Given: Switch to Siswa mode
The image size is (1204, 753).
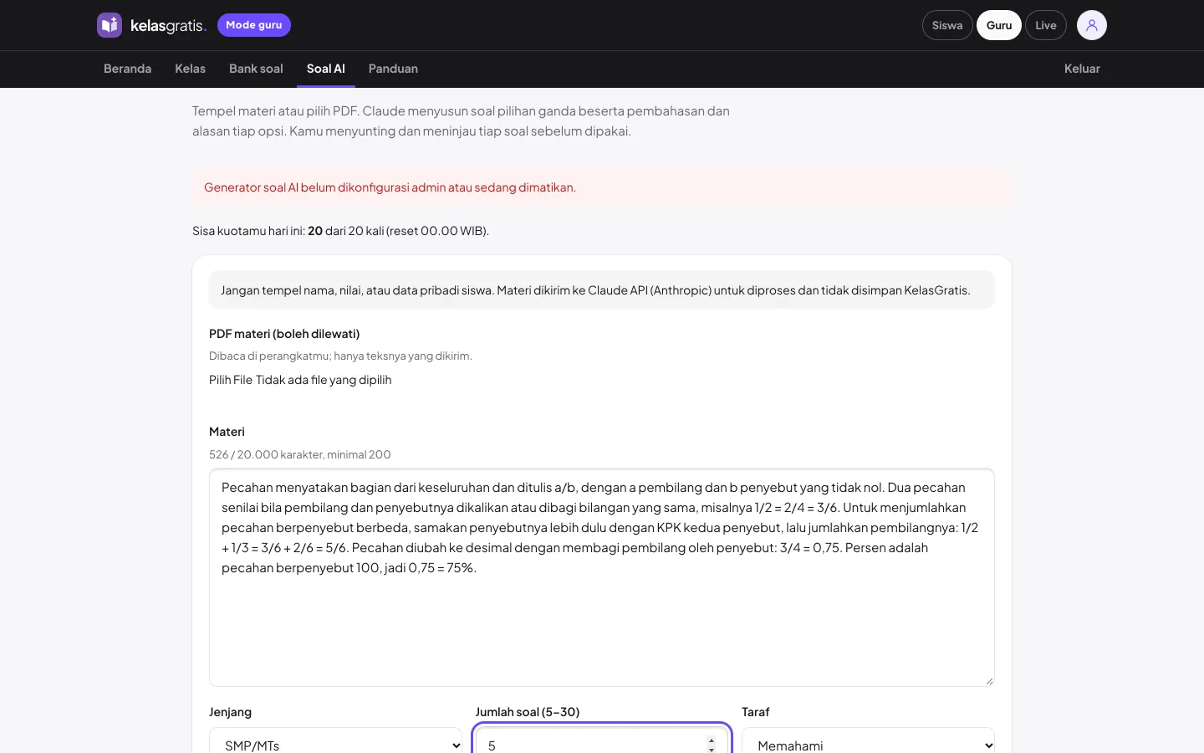Looking at the screenshot, I should [x=947, y=25].
